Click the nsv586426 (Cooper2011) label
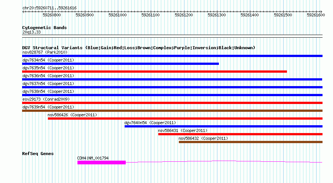 pyautogui.click(x=72, y=115)
